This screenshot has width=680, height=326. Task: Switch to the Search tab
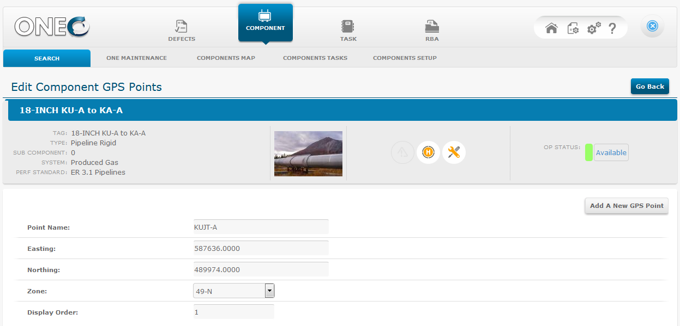[x=47, y=58]
